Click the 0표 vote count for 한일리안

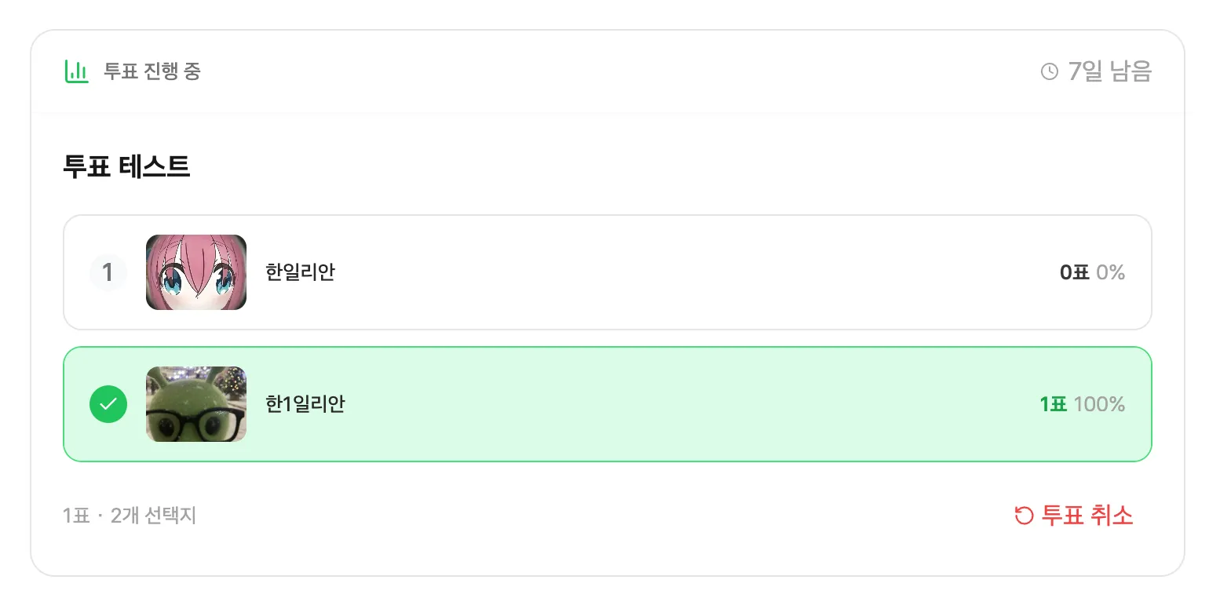[1074, 272]
